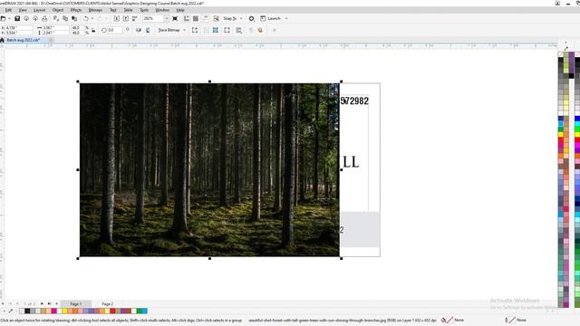Jump to last page arrow
Viewport: 580px width, 326px height.
click(49, 304)
